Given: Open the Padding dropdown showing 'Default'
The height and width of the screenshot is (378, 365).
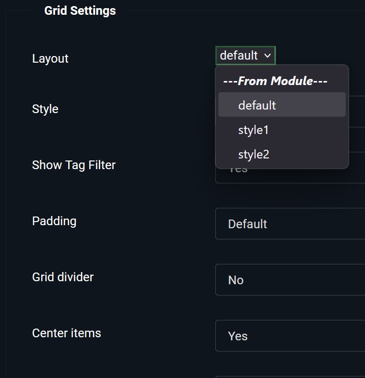Looking at the screenshot, I should [290, 224].
